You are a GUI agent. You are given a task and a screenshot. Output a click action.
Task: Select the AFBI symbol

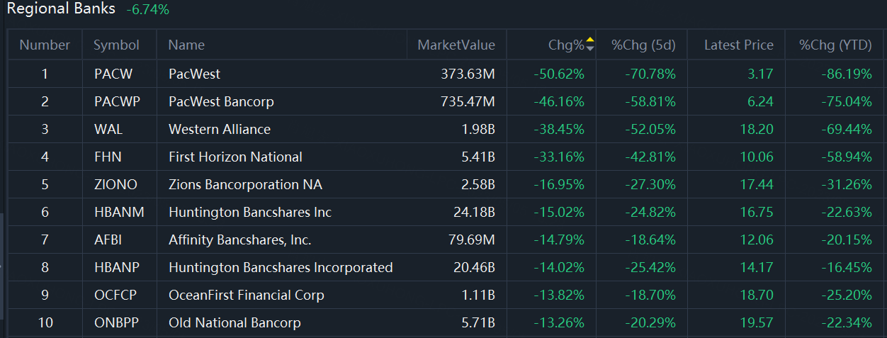click(108, 240)
